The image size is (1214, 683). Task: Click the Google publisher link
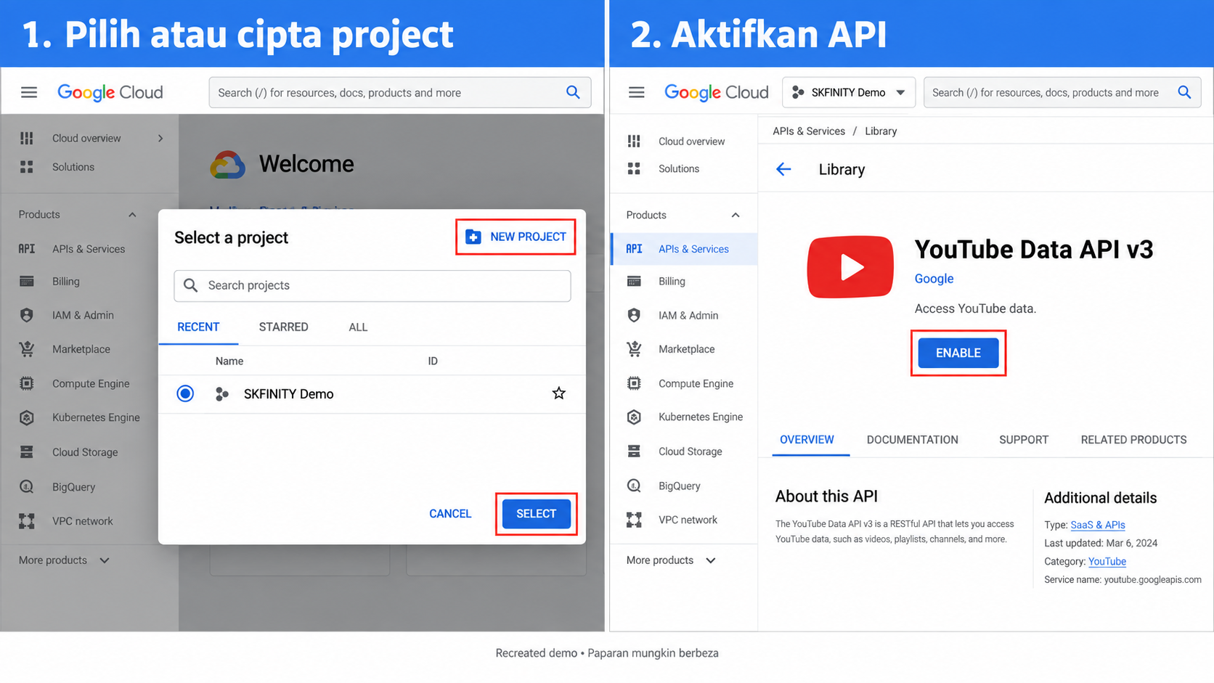coord(934,279)
